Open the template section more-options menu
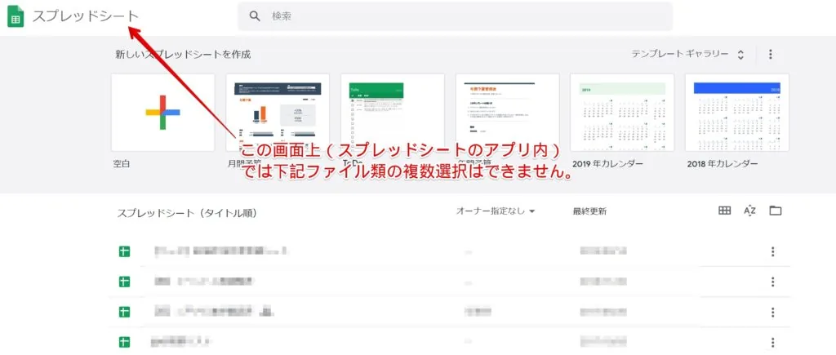This screenshot has width=836, height=355. 771,55
